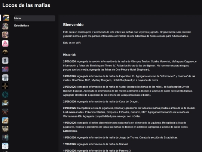Open the misty gray-white figure icon
202x152 pixels.
tap(5, 78)
